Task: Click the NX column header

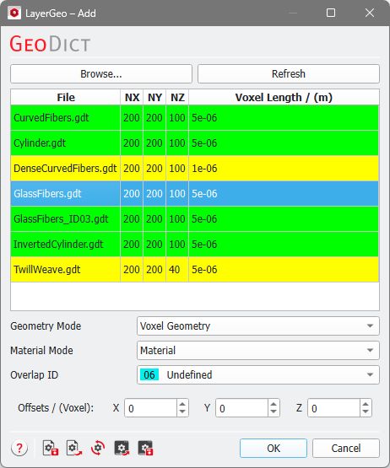Action: pyautogui.click(x=132, y=97)
